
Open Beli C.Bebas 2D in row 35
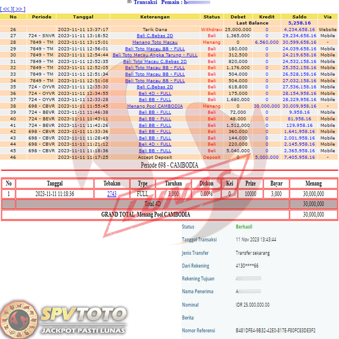coord(155,87)
